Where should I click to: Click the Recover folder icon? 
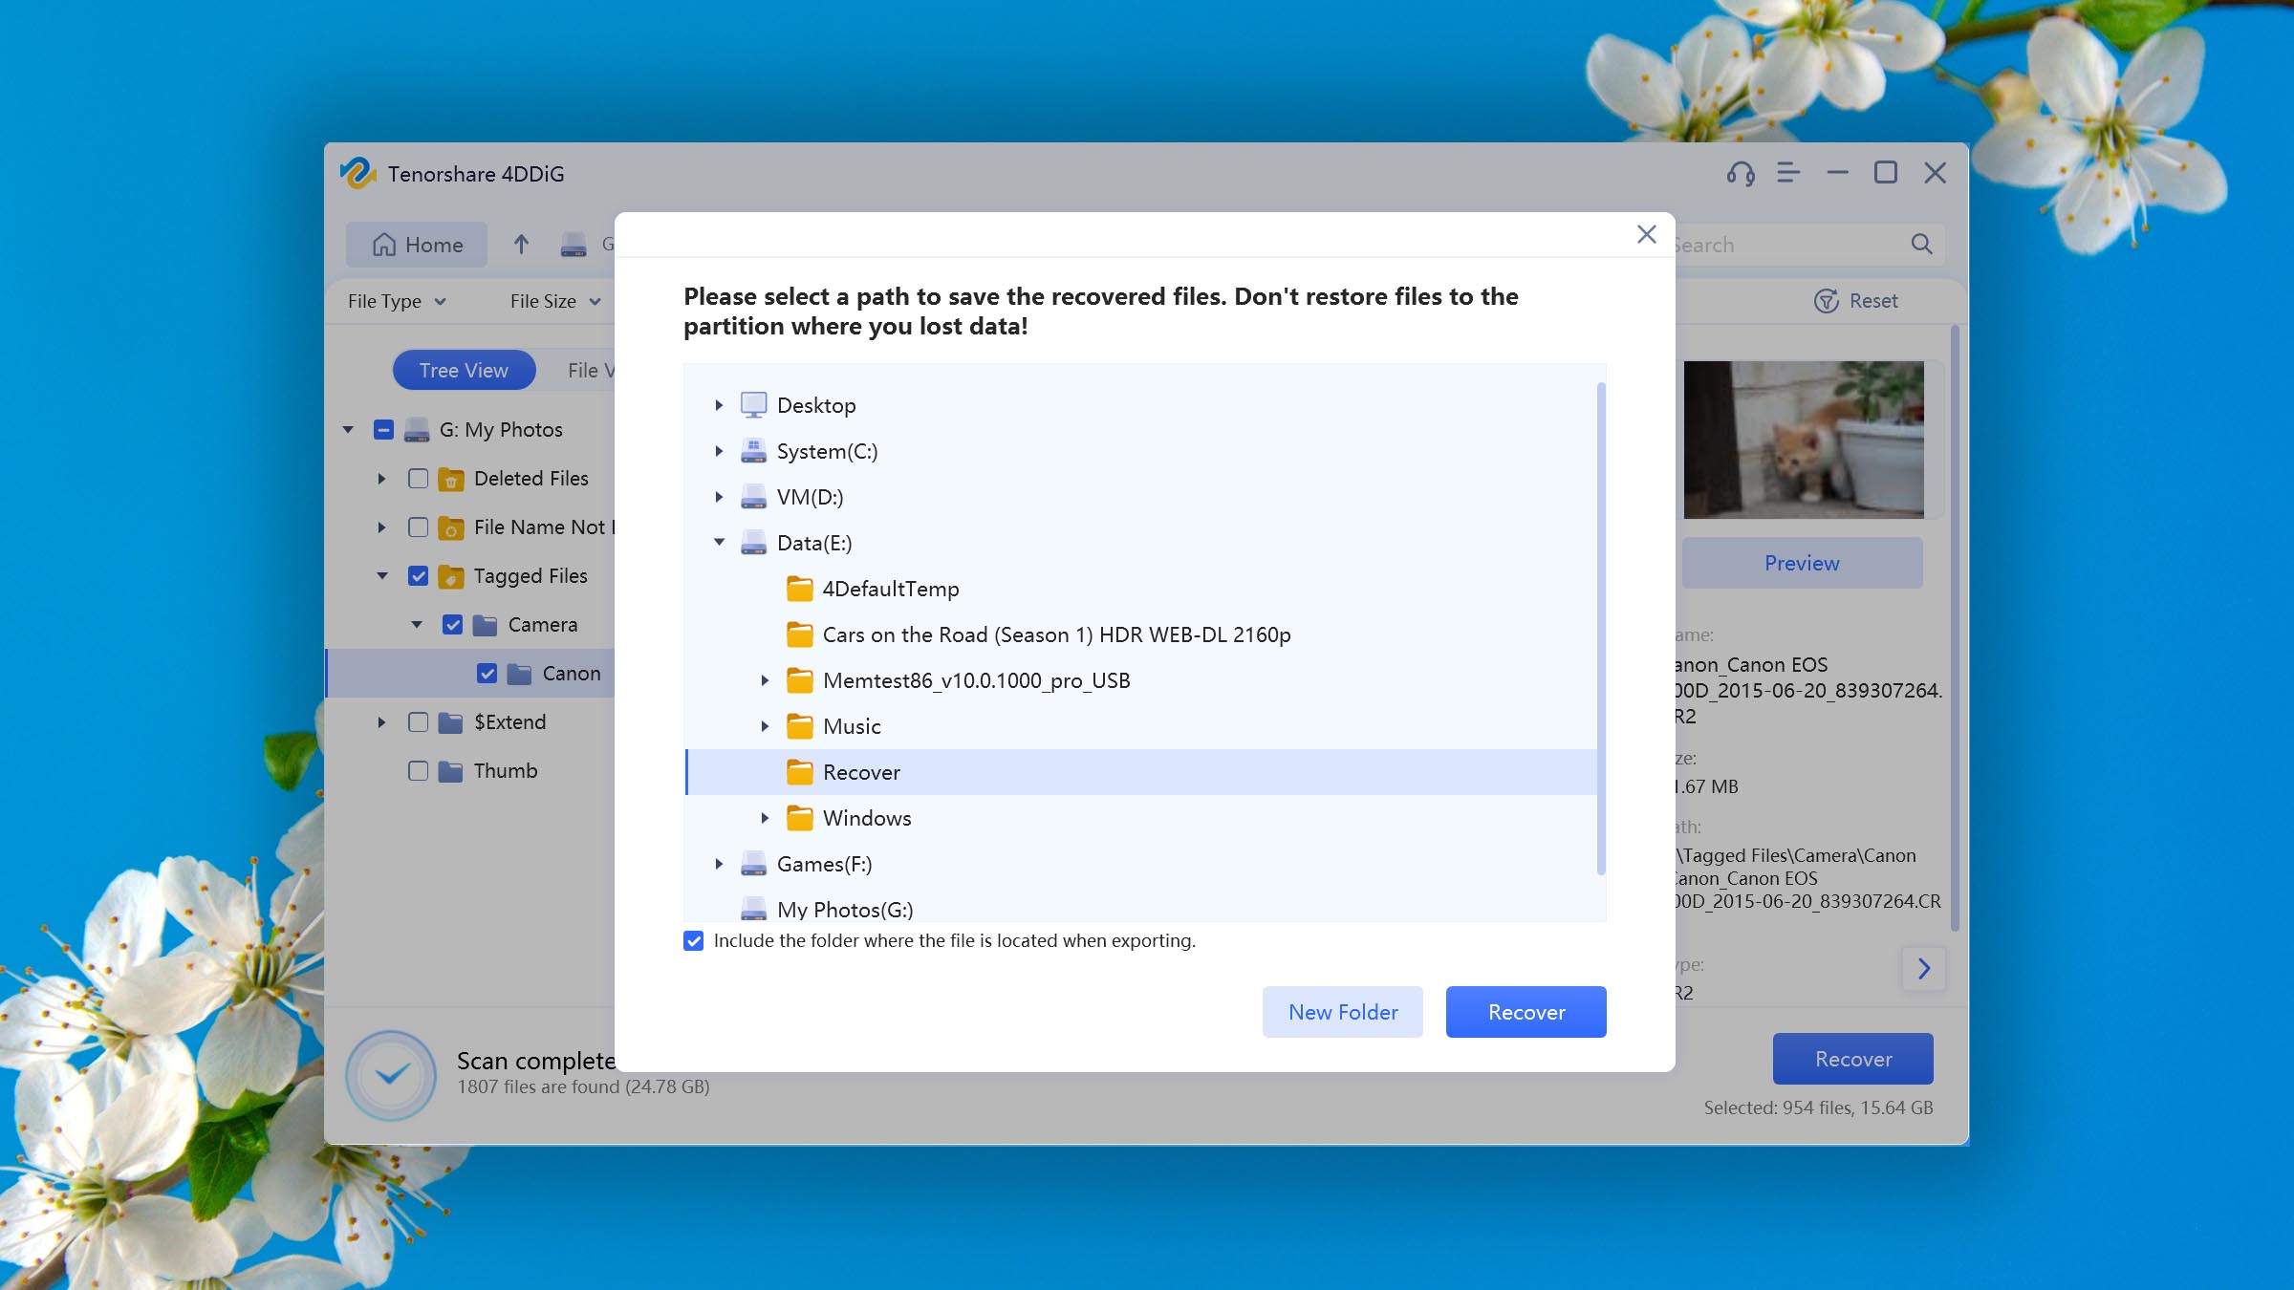pos(799,772)
